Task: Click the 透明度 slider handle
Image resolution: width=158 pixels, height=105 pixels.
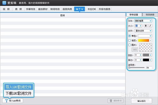Action: tap(129, 68)
